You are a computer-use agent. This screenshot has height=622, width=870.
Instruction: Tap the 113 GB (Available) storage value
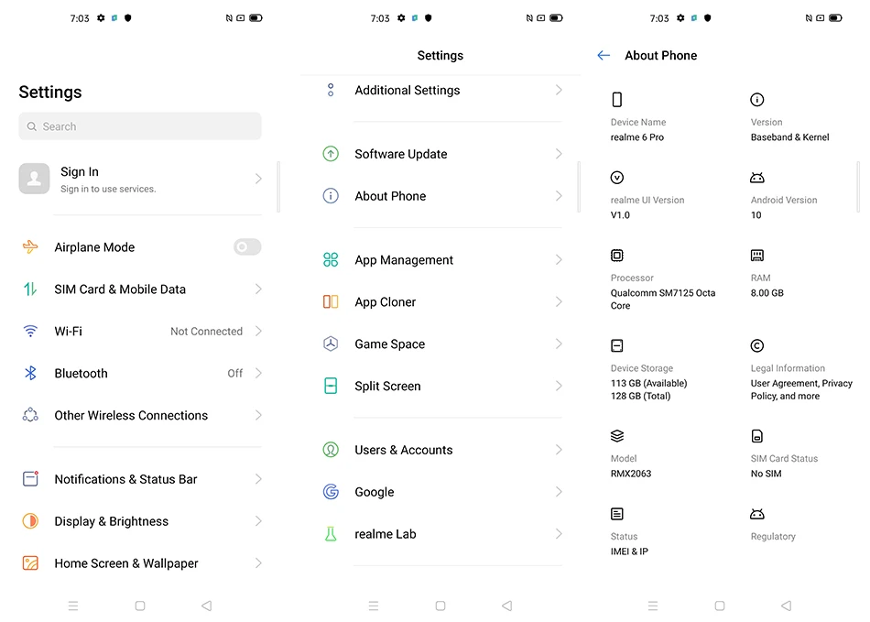coord(648,383)
